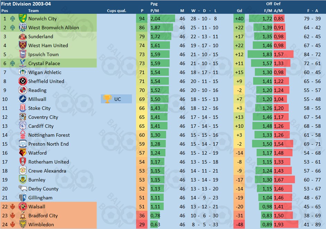This screenshot has width=326, height=229.
Task: Click the Preston North End team name
Action: (x=48, y=144)
